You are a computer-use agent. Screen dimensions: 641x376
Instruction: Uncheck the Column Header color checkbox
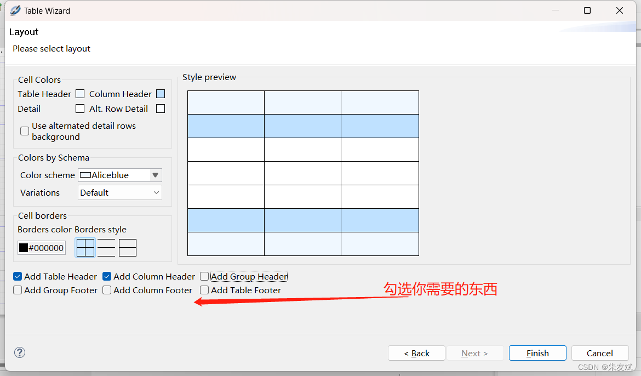(x=160, y=94)
